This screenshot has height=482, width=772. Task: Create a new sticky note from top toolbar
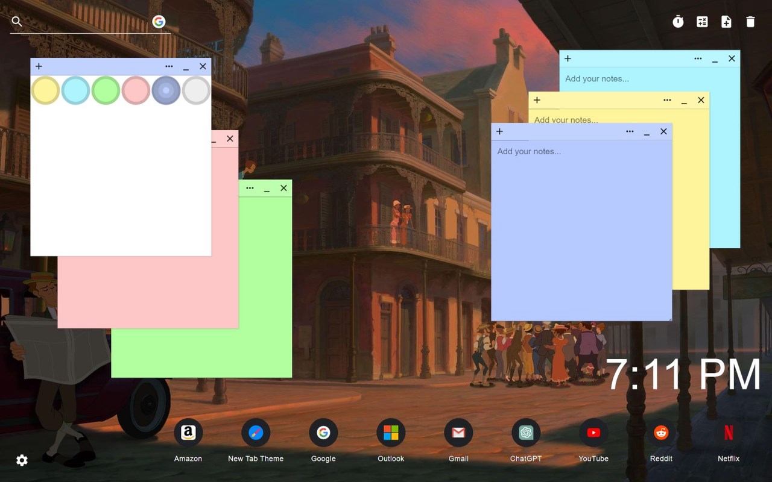726,22
